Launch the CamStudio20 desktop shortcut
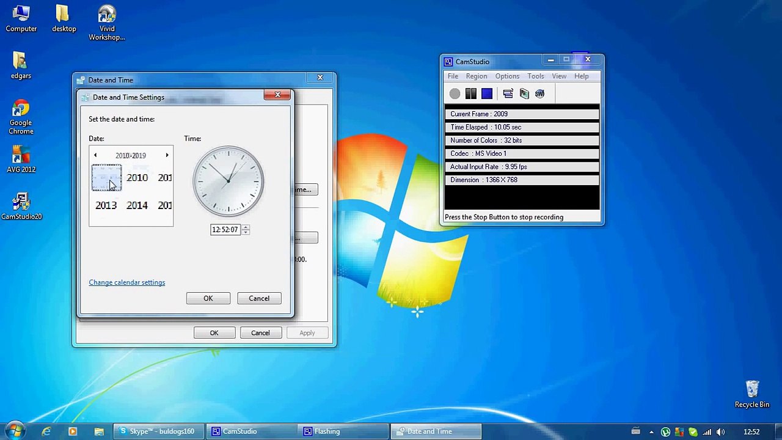The width and height of the screenshot is (782, 440). tap(21, 207)
